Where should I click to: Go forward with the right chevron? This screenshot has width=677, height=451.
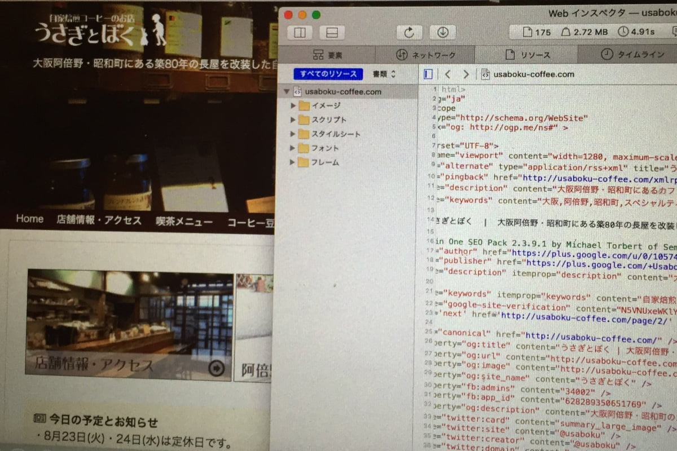click(466, 74)
